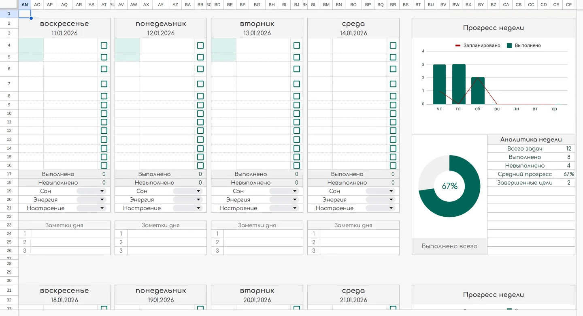Check row 8 checkbox under вторник 13.01.2026
The width and height of the screenshot is (583, 316).
[x=297, y=96]
